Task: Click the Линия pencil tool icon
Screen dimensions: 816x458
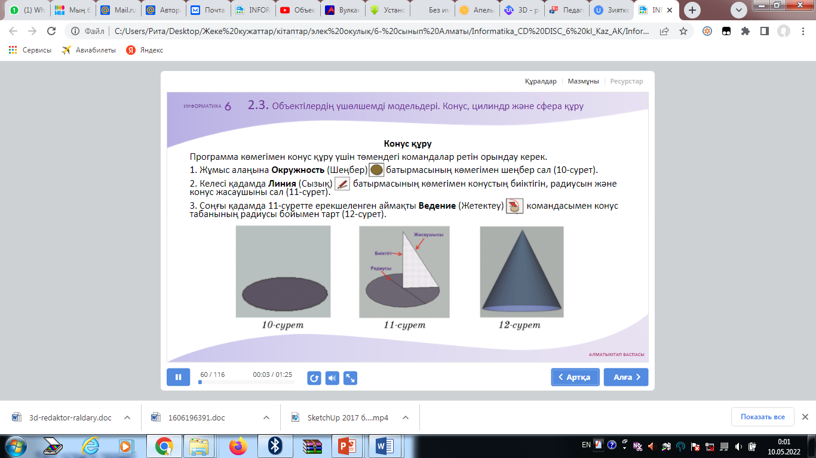Action: (x=342, y=184)
